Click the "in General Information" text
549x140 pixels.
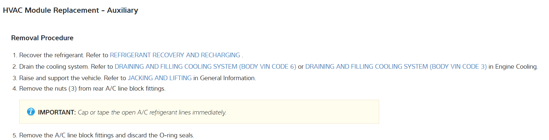[224, 78]
